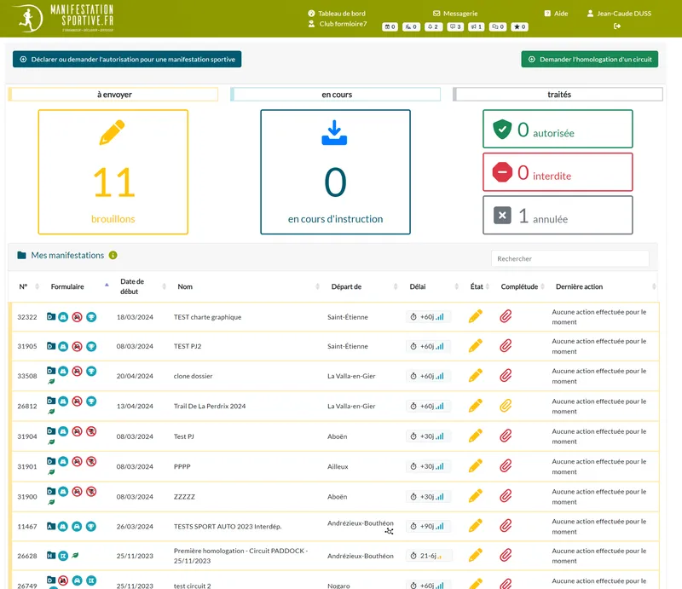Click the no-competition red icon in row 31904
The image size is (682, 589).
[x=91, y=431]
